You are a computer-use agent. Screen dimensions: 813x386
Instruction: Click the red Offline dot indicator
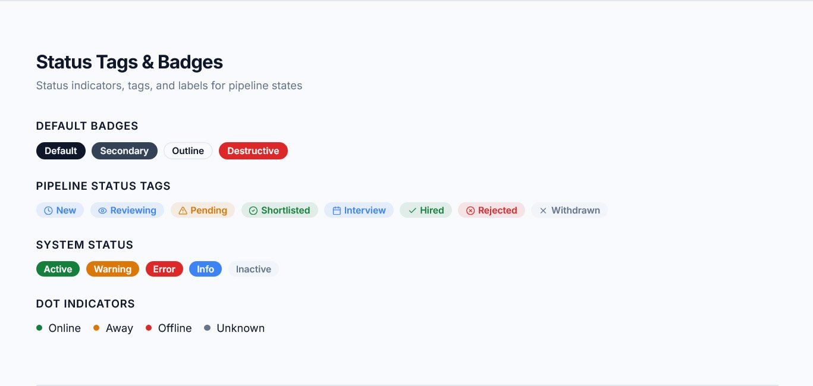pos(149,328)
